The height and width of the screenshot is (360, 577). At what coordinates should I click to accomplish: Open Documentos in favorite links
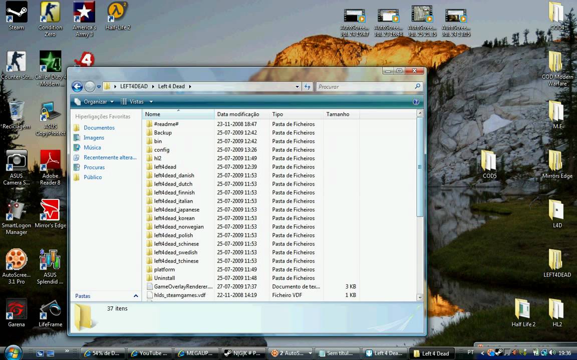coord(99,128)
